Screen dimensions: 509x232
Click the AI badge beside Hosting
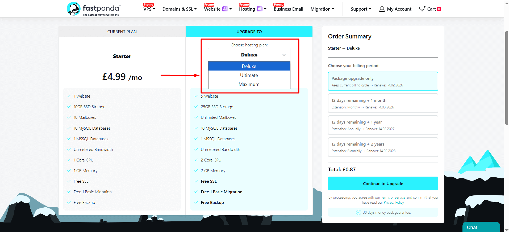point(260,9)
